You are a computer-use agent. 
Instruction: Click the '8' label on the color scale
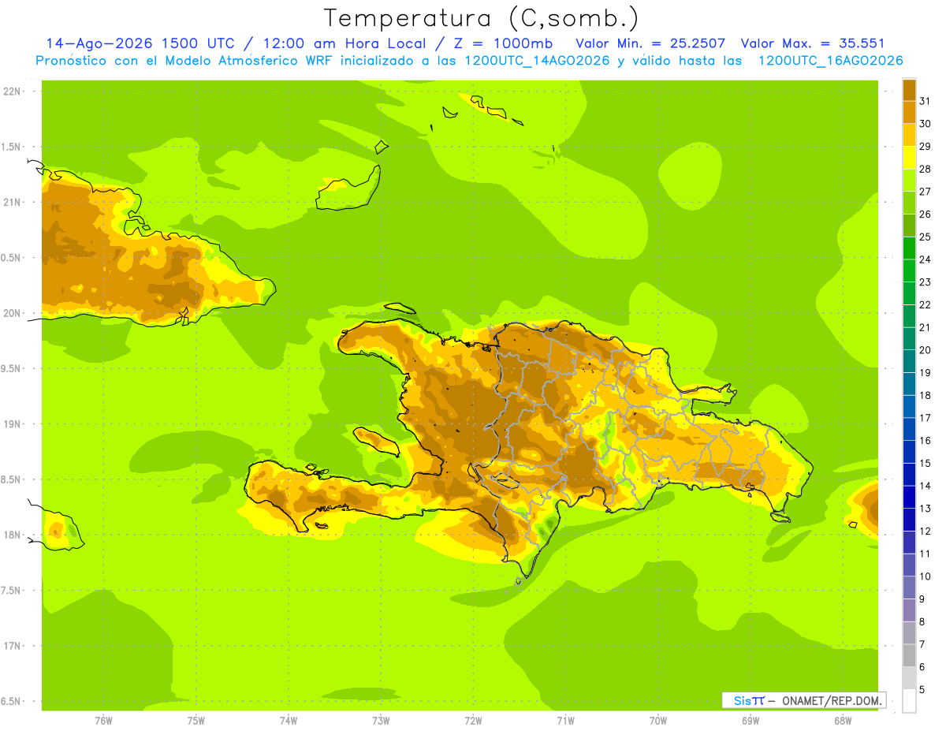tap(922, 622)
